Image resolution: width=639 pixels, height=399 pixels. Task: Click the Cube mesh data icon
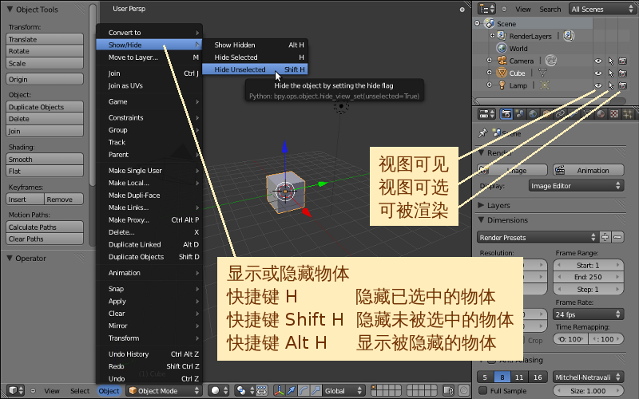542,73
